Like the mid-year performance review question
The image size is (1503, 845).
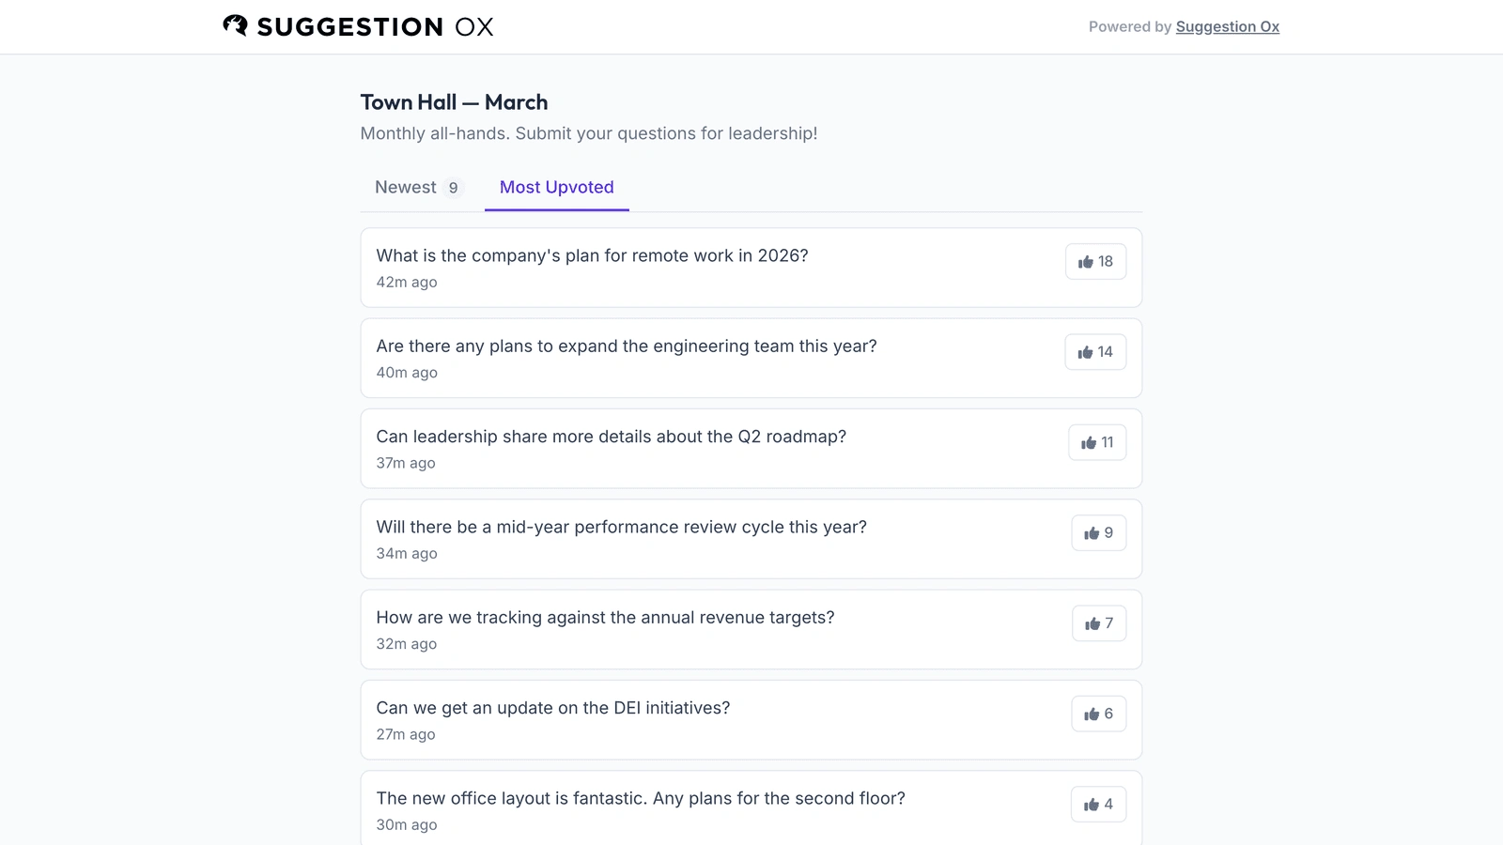[x=1098, y=533]
